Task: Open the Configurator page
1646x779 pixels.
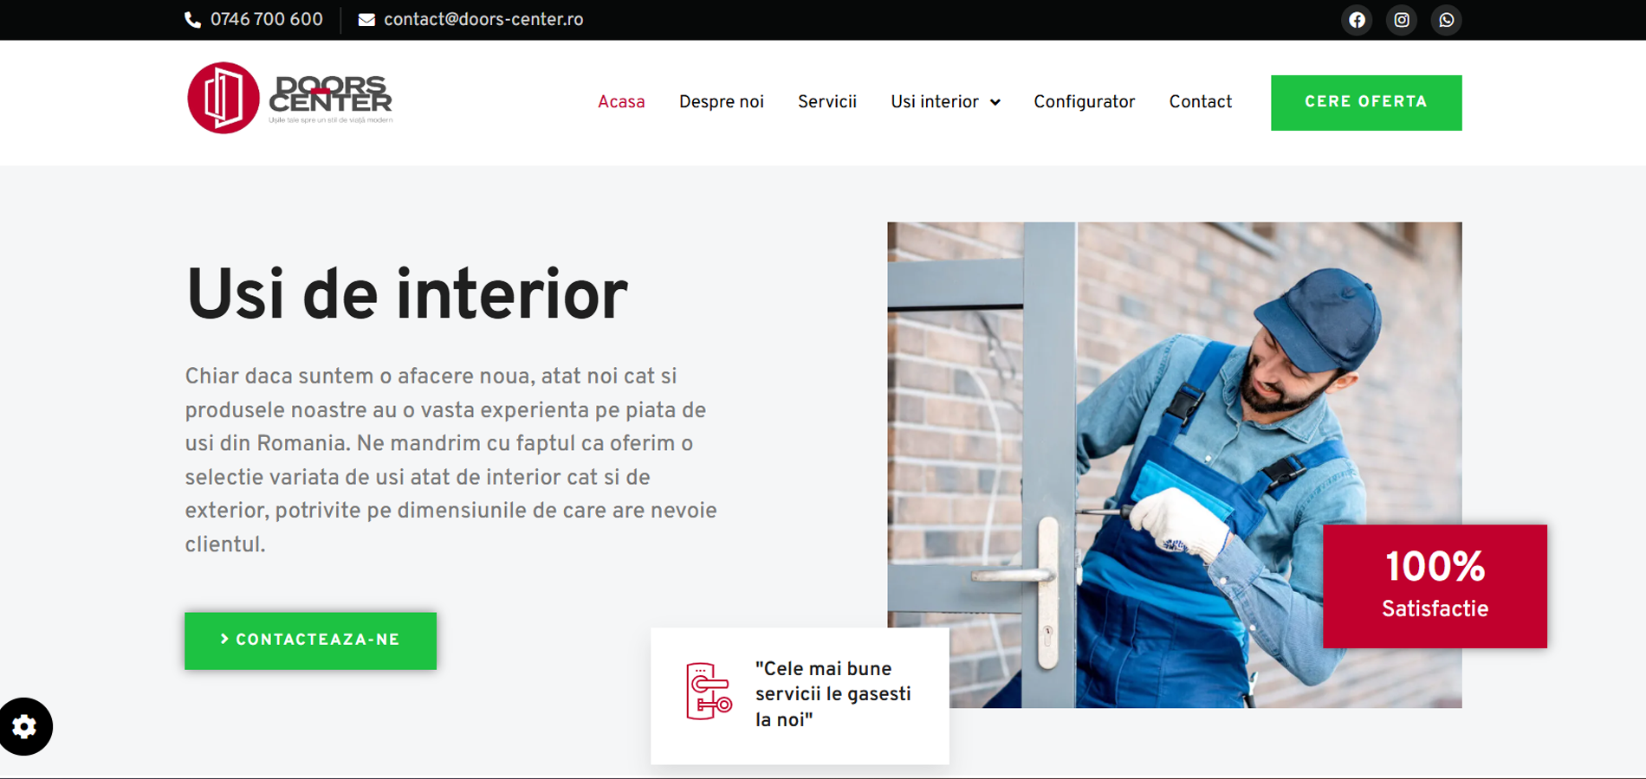Action: coord(1084,102)
